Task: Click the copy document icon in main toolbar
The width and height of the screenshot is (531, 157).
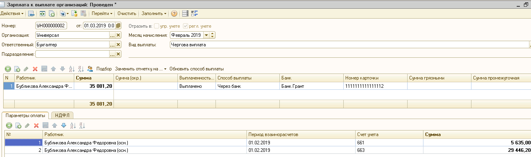Action: (x=52, y=13)
